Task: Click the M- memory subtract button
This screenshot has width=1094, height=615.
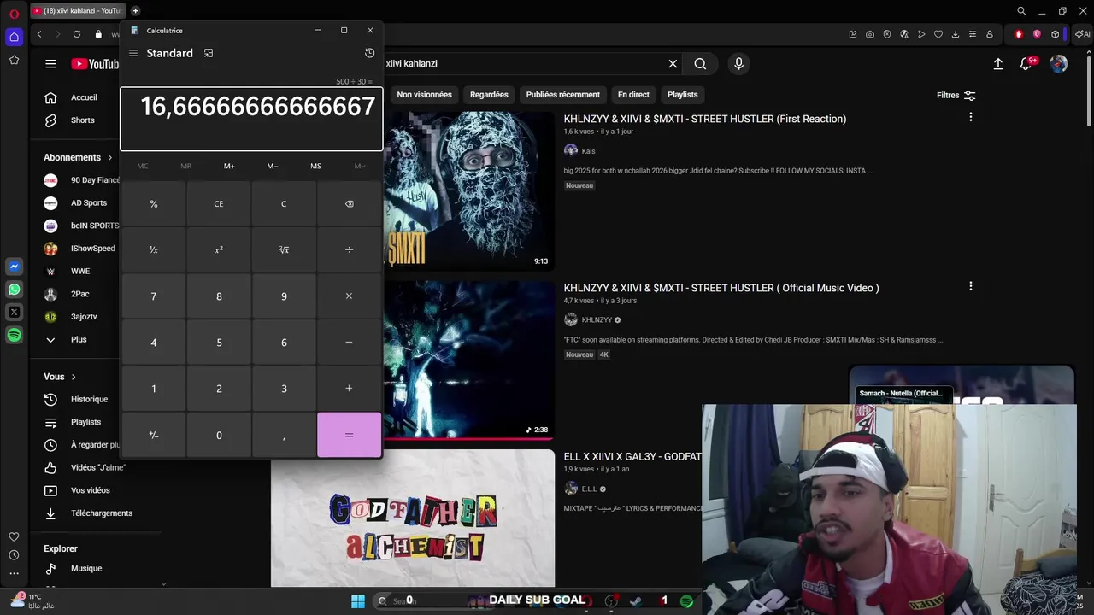Action: [273, 167]
